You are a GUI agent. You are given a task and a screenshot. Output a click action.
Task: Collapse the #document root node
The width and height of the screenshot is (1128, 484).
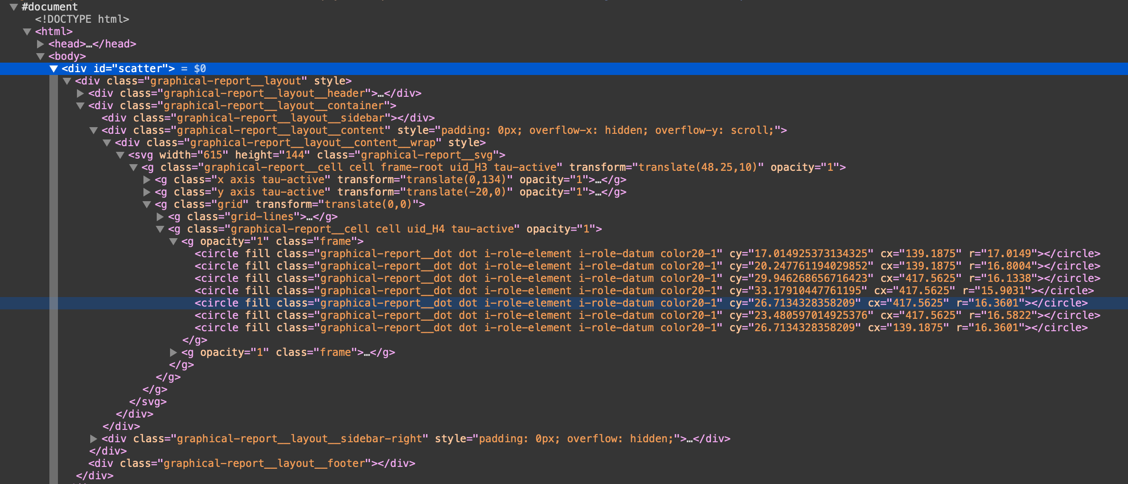[x=14, y=7]
